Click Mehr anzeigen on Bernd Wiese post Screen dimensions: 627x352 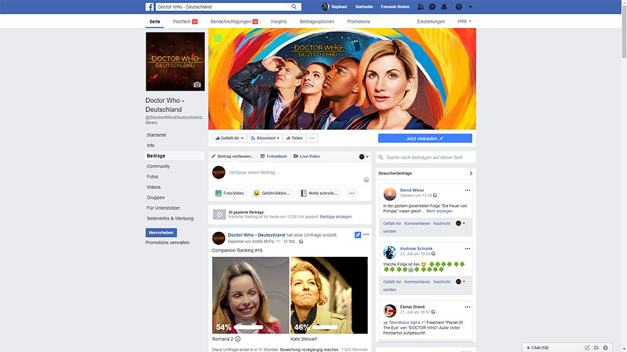coord(439,211)
